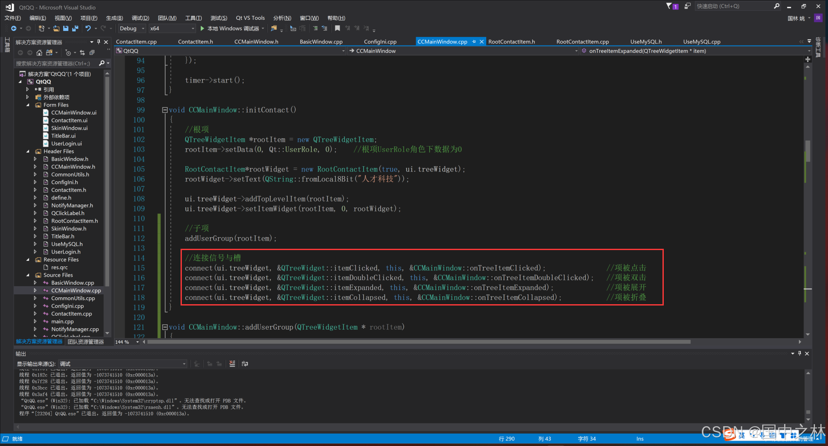
Task: Select main.cpp in Source Files
Action: (62, 321)
